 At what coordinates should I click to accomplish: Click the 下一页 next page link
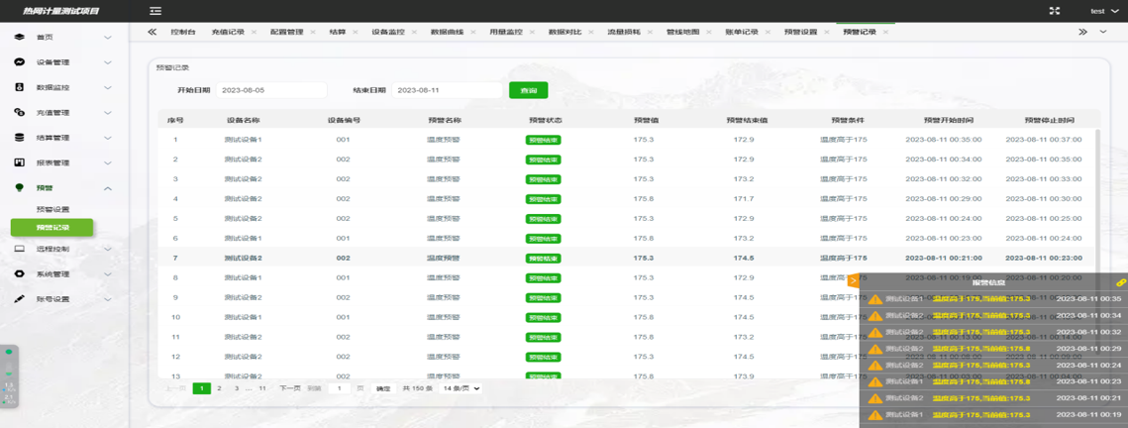point(289,388)
